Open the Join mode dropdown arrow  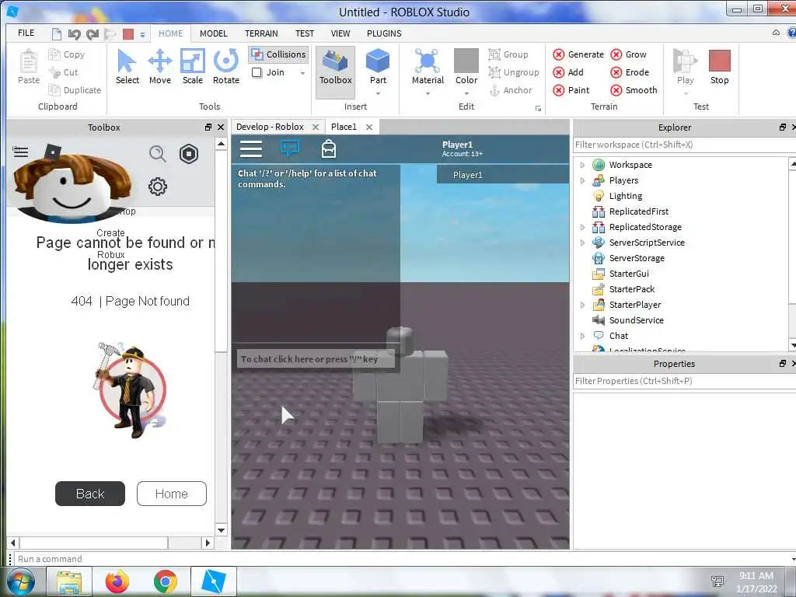(302, 73)
